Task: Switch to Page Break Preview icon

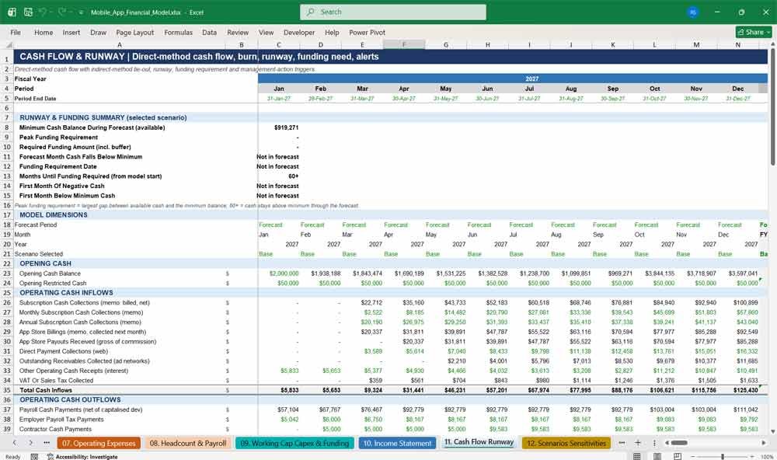Action: [x=678, y=456]
